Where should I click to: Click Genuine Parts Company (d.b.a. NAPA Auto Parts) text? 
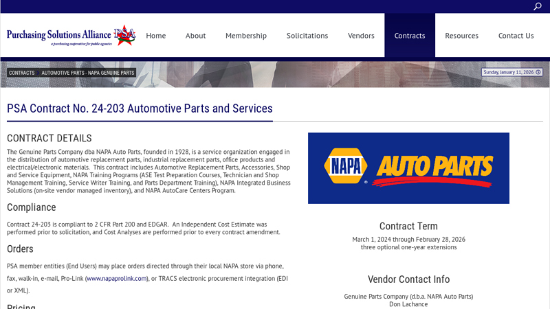[408, 297]
